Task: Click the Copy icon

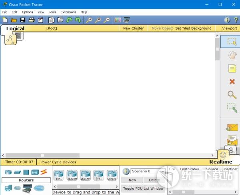Action: click(x=51, y=20)
